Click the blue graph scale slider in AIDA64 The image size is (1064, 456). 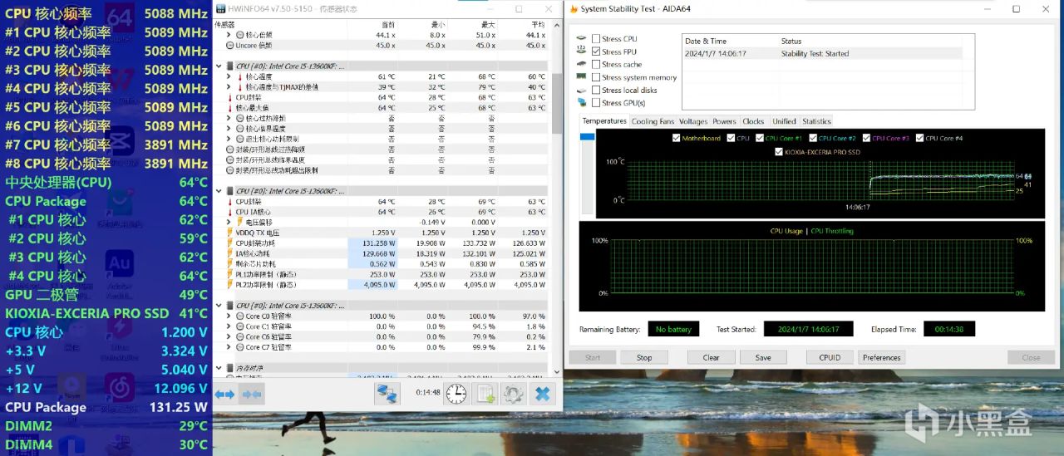click(x=587, y=137)
